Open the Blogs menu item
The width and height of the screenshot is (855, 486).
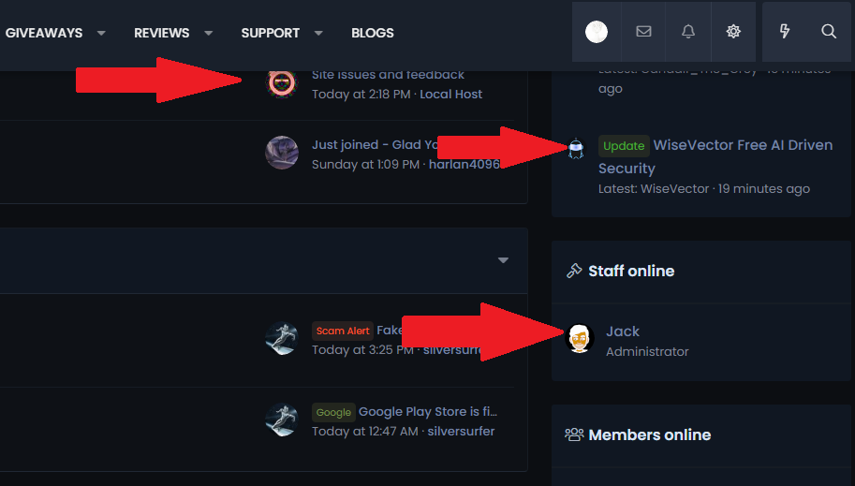point(373,33)
